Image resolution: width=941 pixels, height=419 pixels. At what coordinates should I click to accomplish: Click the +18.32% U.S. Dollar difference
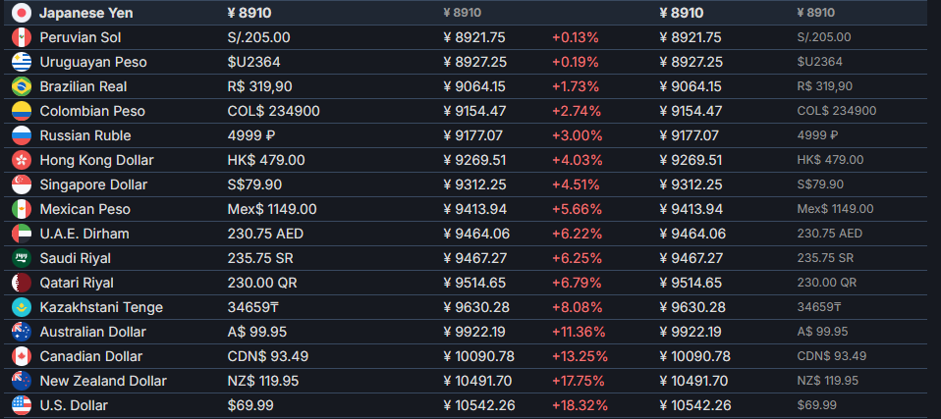pyautogui.click(x=580, y=405)
